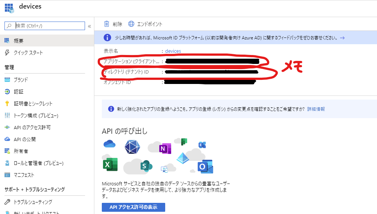
Task: Click the ロールと管理者 (プレビュー) icon
Action: tap(7, 163)
